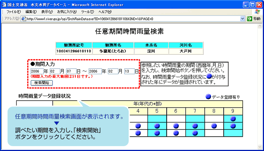Click the start day field showing 07
The image size is (264, 151).
pos(71,71)
